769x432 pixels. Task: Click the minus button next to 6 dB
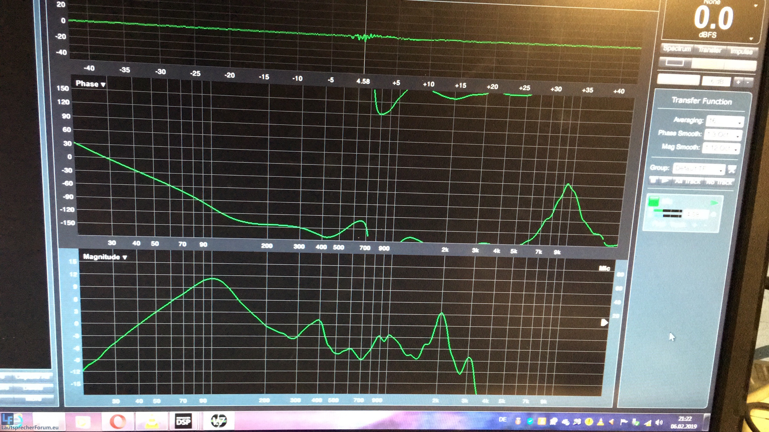point(748,82)
